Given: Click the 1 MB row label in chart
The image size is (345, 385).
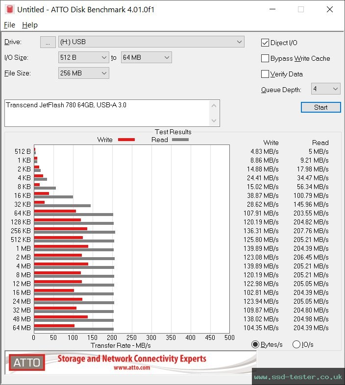Looking at the screenshot, I should pyautogui.click(x=24, y=248).
